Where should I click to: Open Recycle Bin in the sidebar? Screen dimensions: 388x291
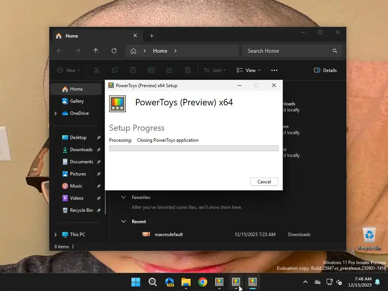point(81,210)
